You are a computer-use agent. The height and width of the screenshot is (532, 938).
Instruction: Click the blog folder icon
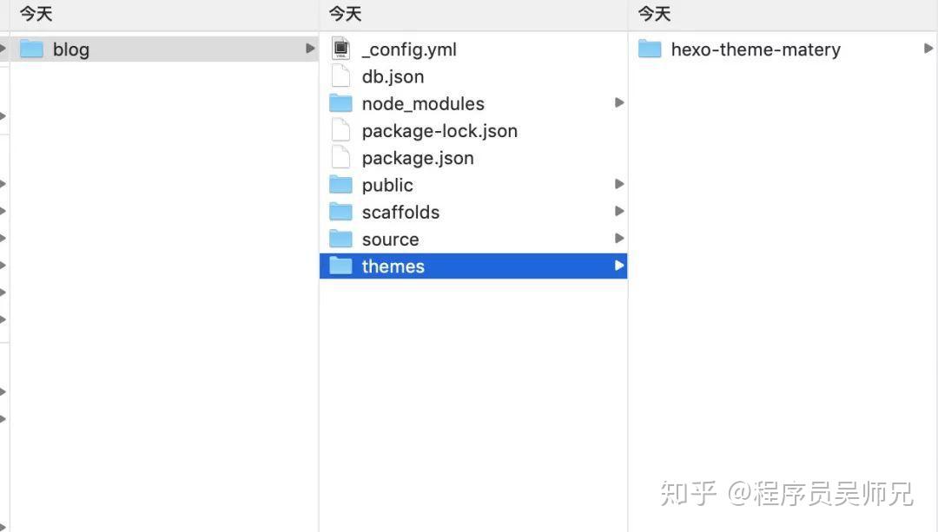point(31,49)
